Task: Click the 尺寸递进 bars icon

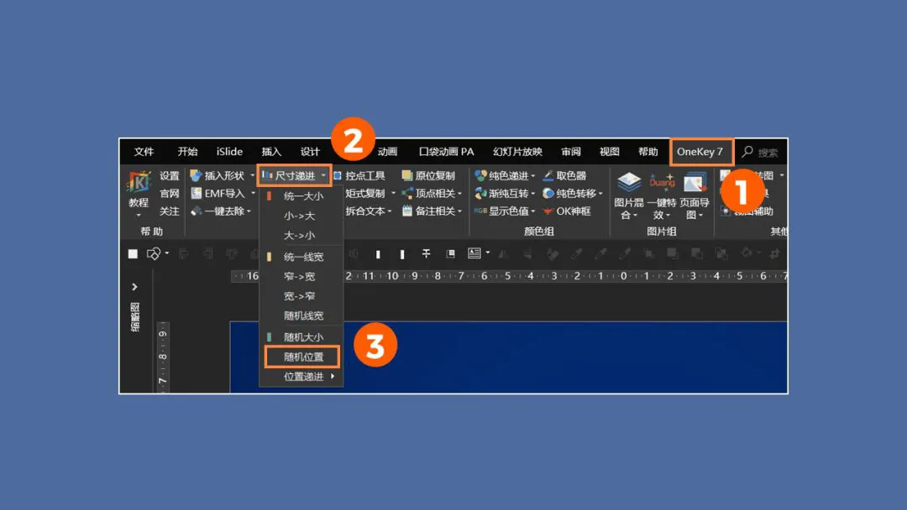Action: tap(267, 175)
